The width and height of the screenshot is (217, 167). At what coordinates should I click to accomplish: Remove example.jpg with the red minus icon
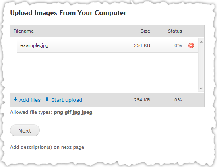(191, 45)
